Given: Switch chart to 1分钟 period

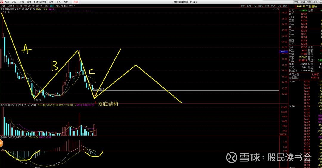Looking at the screenshot, I should point(9,6).
